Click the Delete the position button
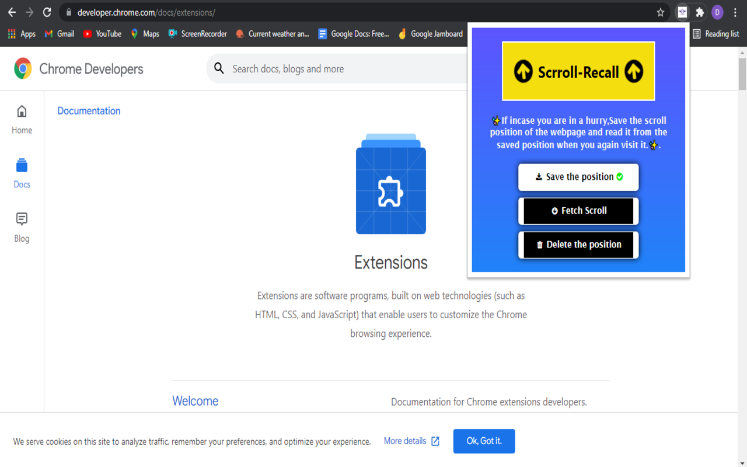Viewport: 747px width, 467px height. 578,245
